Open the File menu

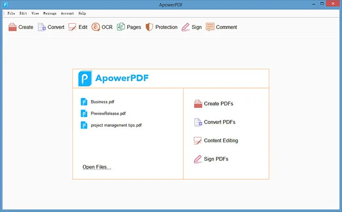click(x=12, y=13)
